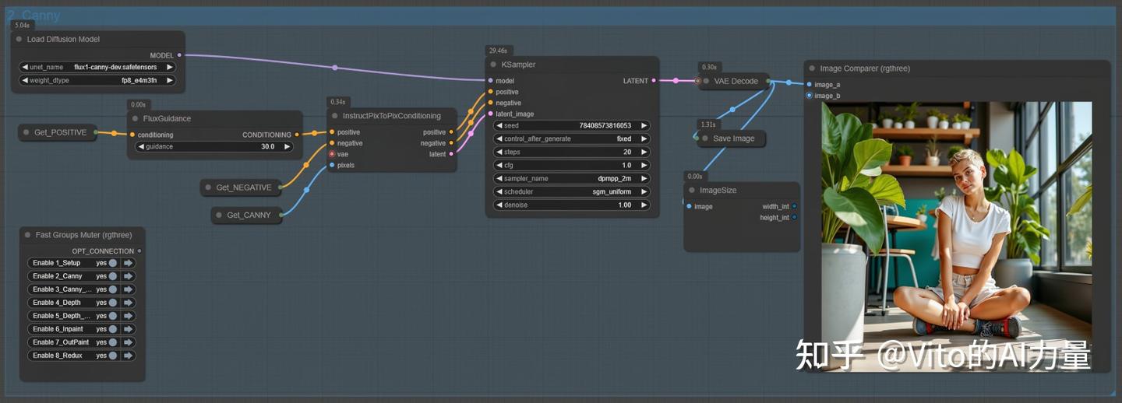Open unet_name model dropdown flux1-canny-dev.safetensors
Viewport: 1122px width, 403px height.
[x=97, y=67]
